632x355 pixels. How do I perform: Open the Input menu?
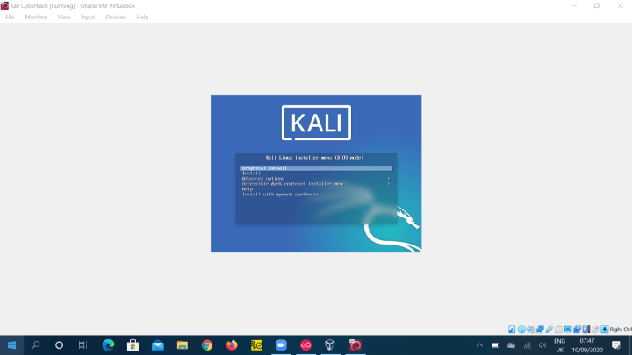(x=88, y=17)
